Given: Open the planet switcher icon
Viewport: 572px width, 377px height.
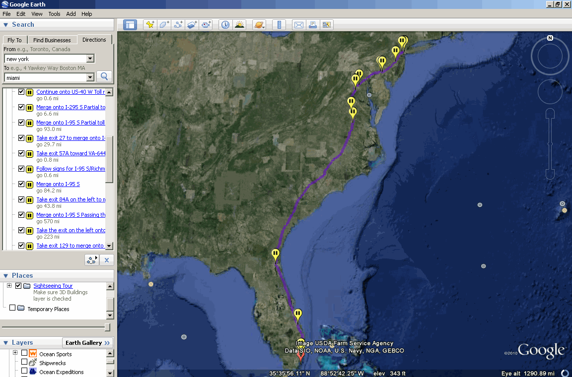Looking at the screenshot, I should 259,25.
